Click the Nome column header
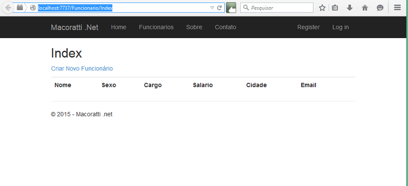 63,85
